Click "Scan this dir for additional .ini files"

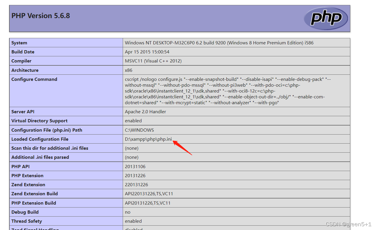(50, 148)
